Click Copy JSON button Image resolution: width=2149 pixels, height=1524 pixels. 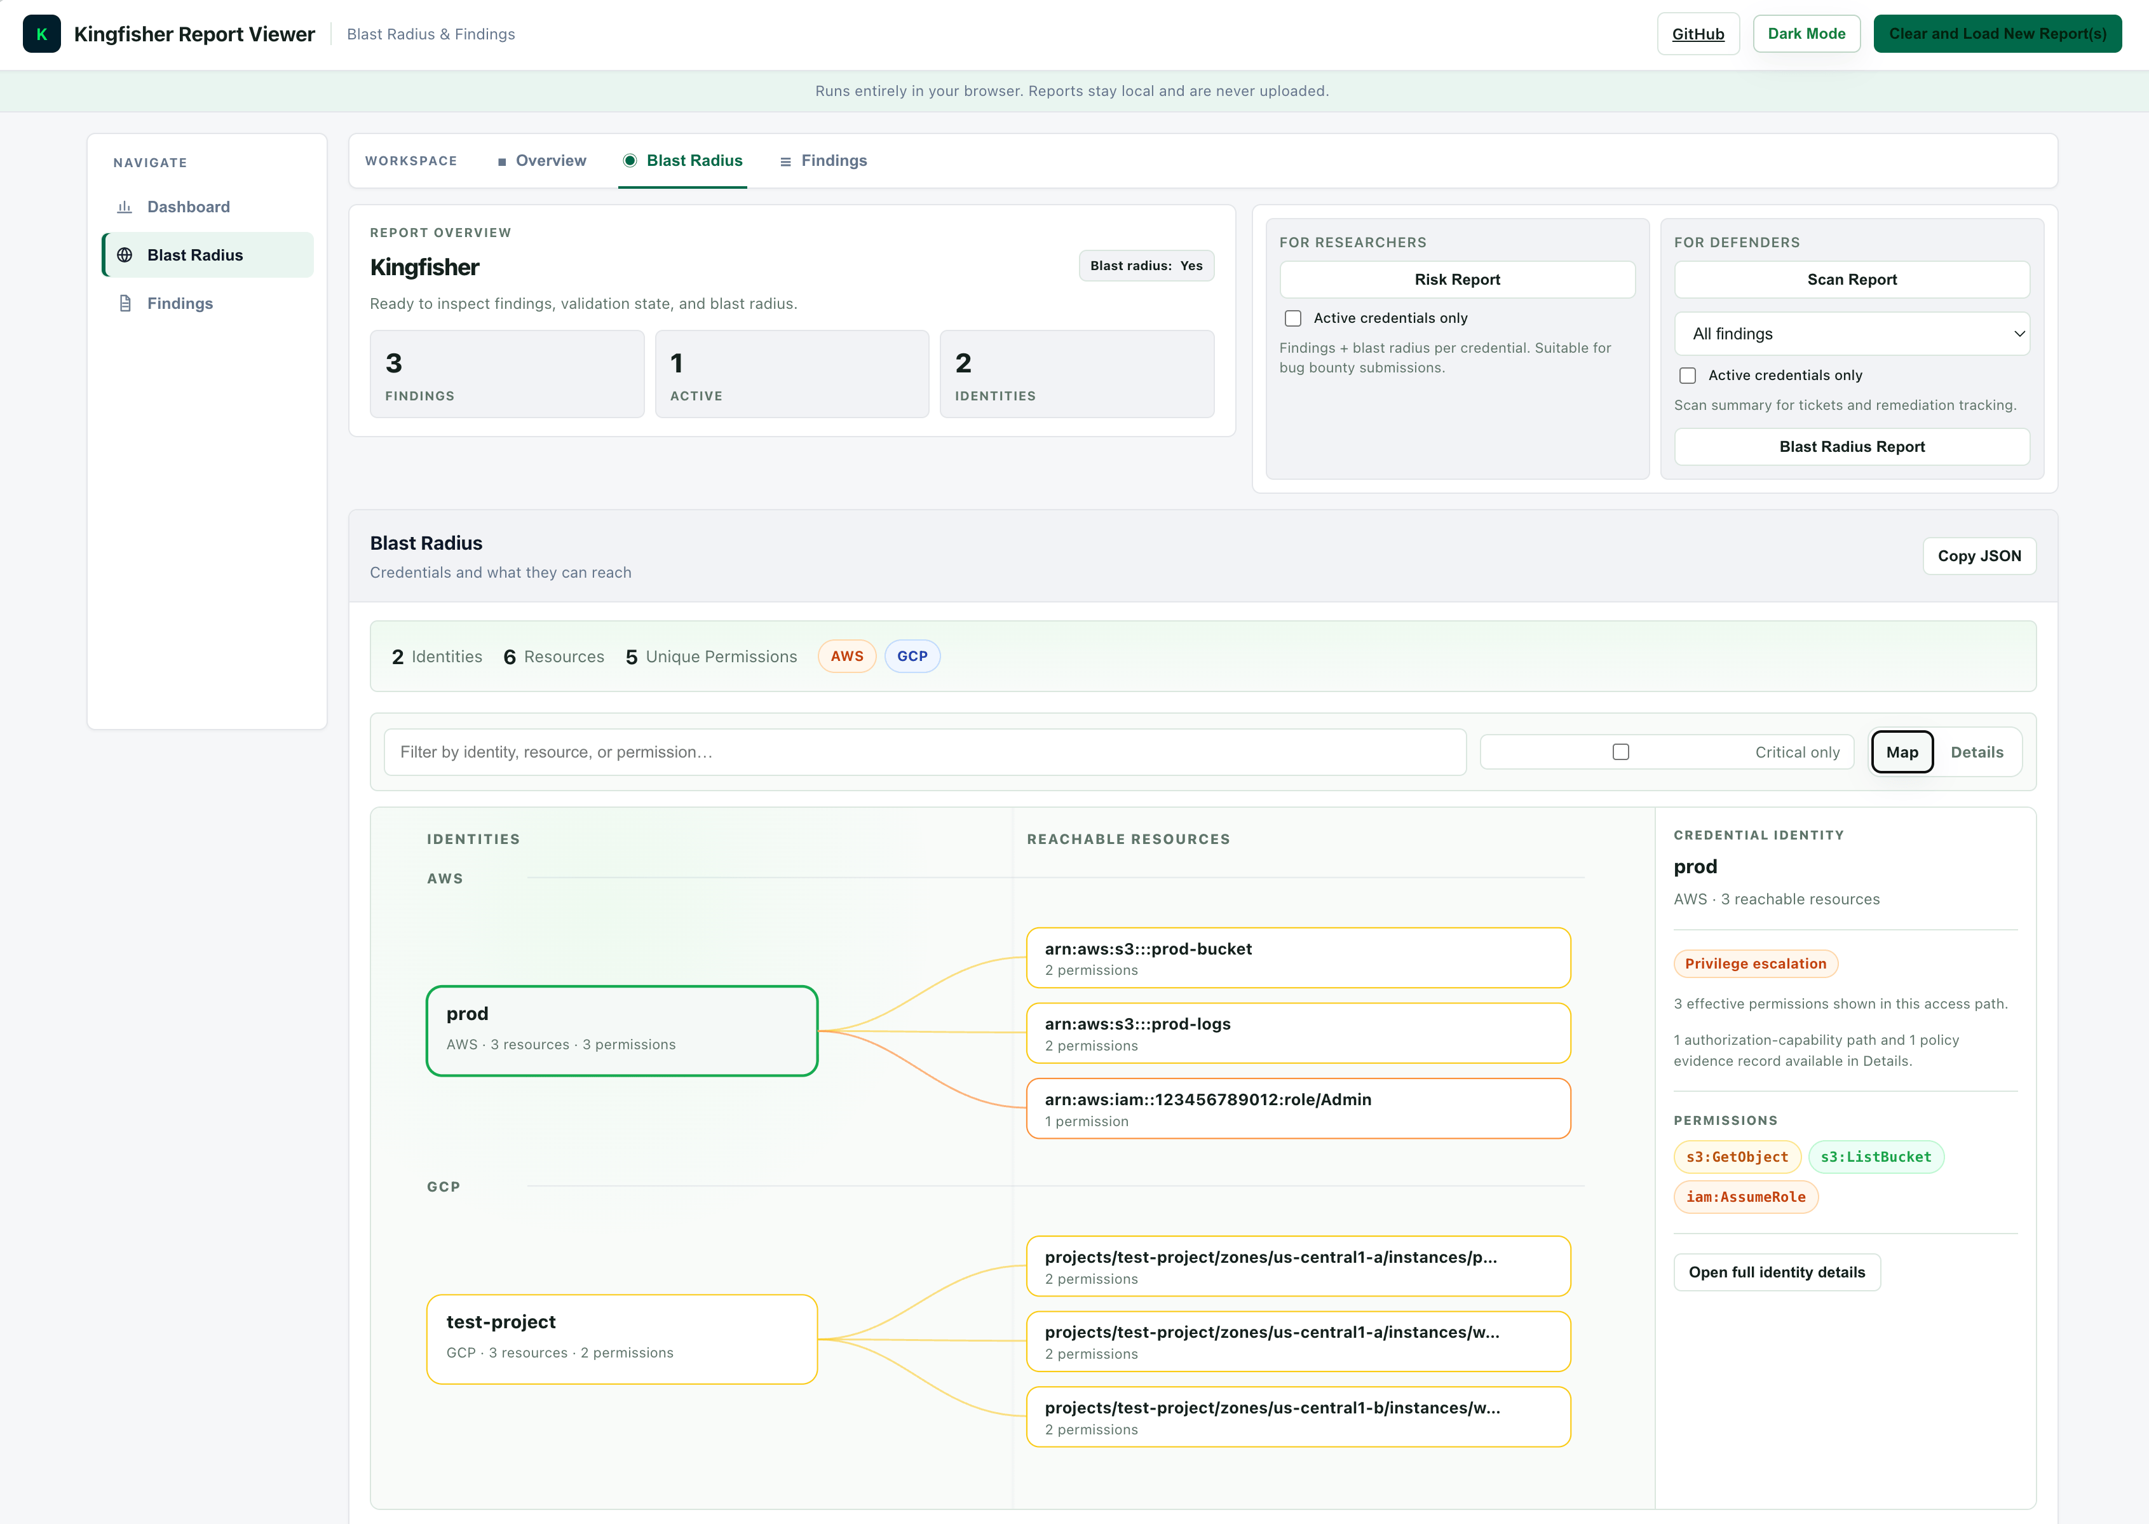(1979, 555)
